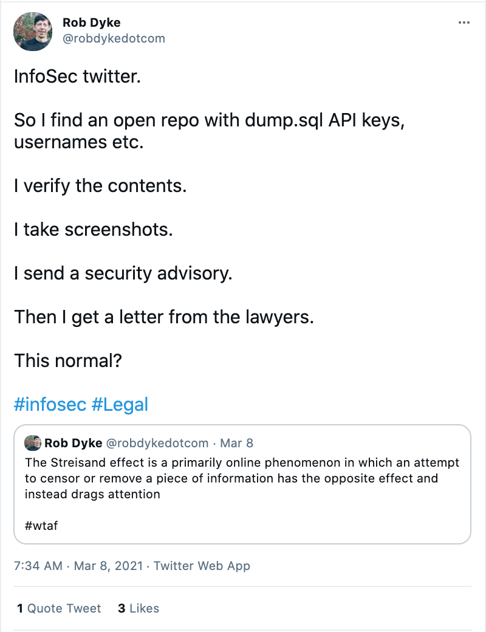Click the "This normal?" line of text
Image resolution: width=486 pixels, height=632 pixels.
pos(68,360)
